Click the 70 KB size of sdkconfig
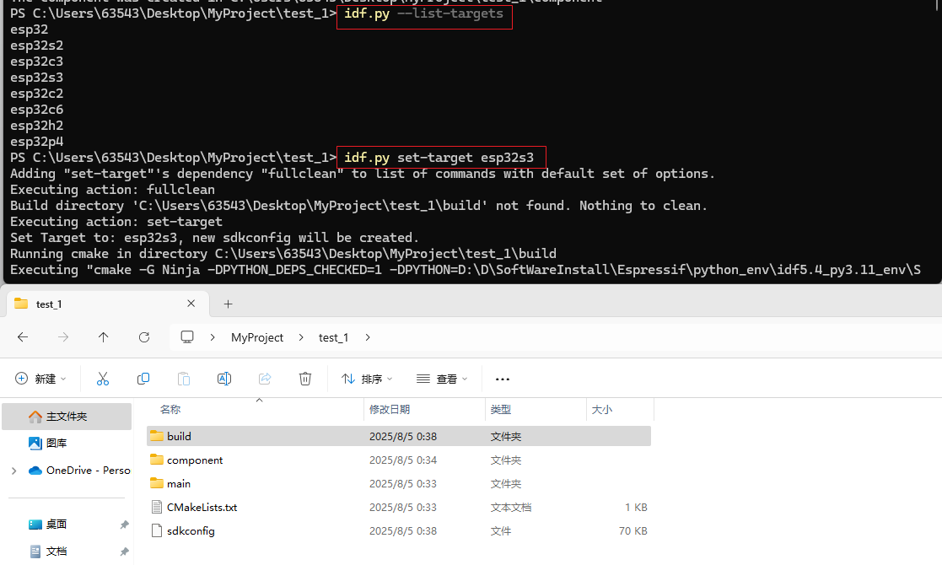The image size is (942, 565). pyautogui.click(x=632, y=530)
